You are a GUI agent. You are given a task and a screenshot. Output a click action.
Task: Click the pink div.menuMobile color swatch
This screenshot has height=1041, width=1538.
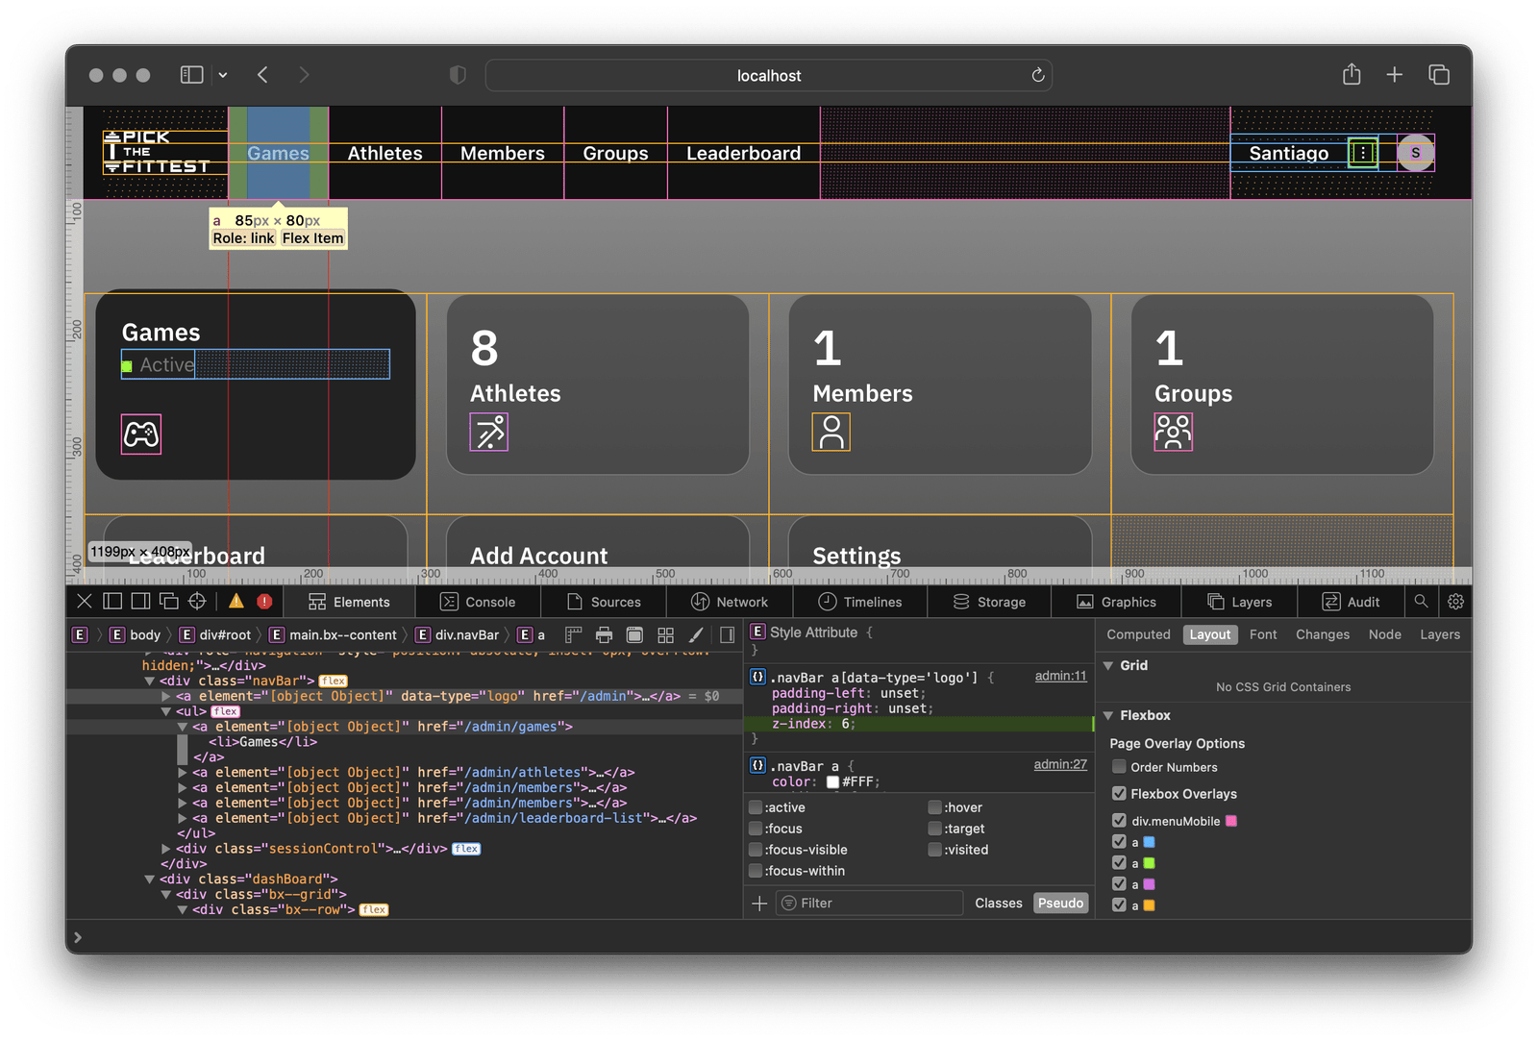[1231, 821]
